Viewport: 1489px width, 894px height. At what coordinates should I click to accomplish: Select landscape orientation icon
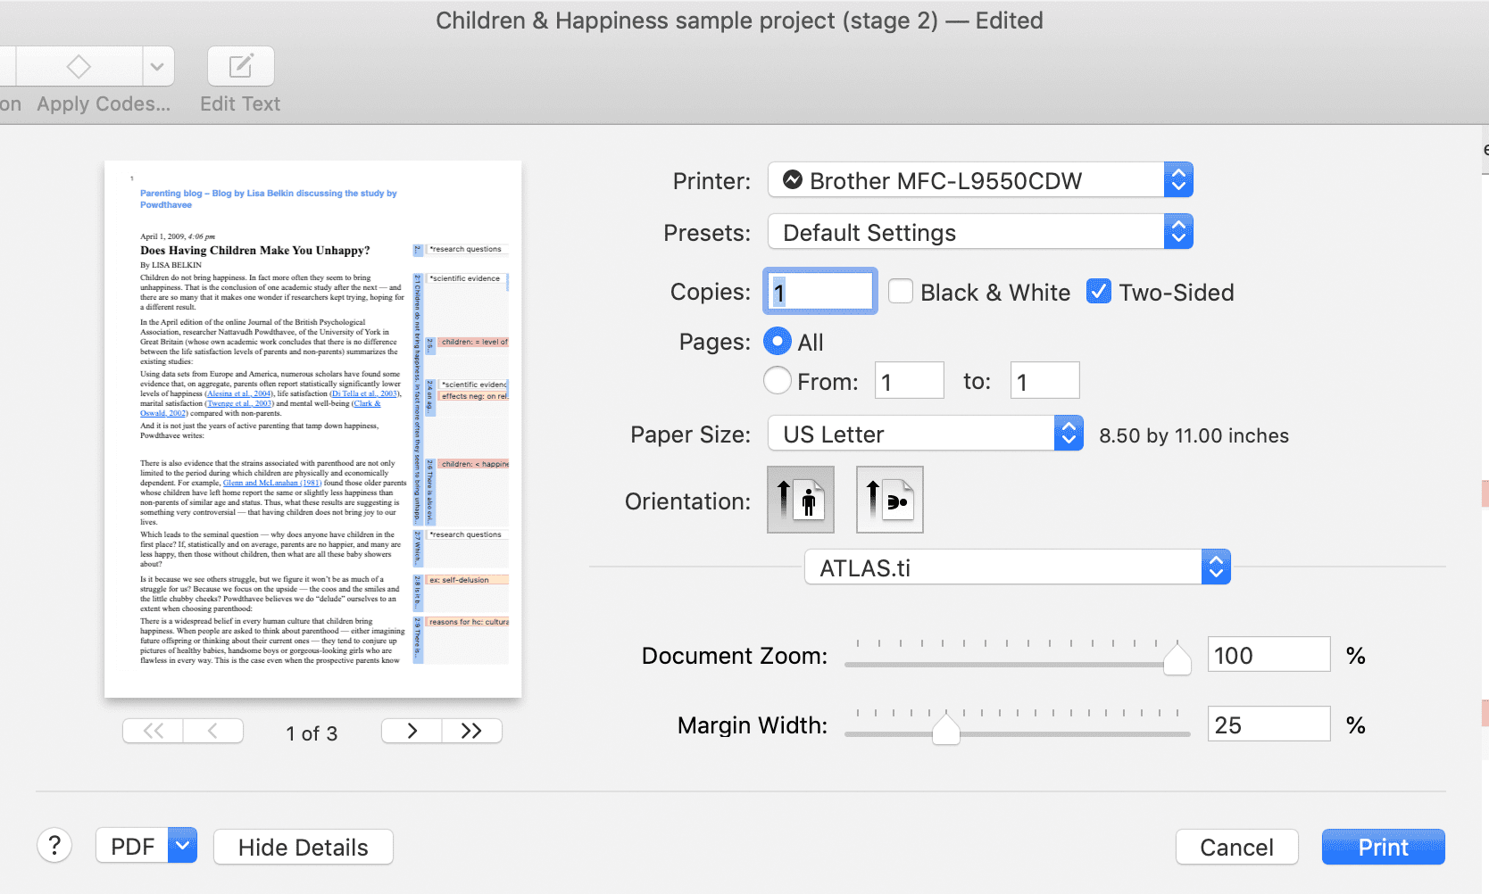coord(890,500)
